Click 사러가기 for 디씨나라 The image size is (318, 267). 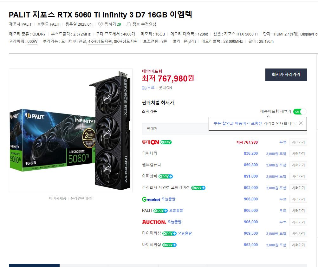pyautogui.click(x=298, y=153)
